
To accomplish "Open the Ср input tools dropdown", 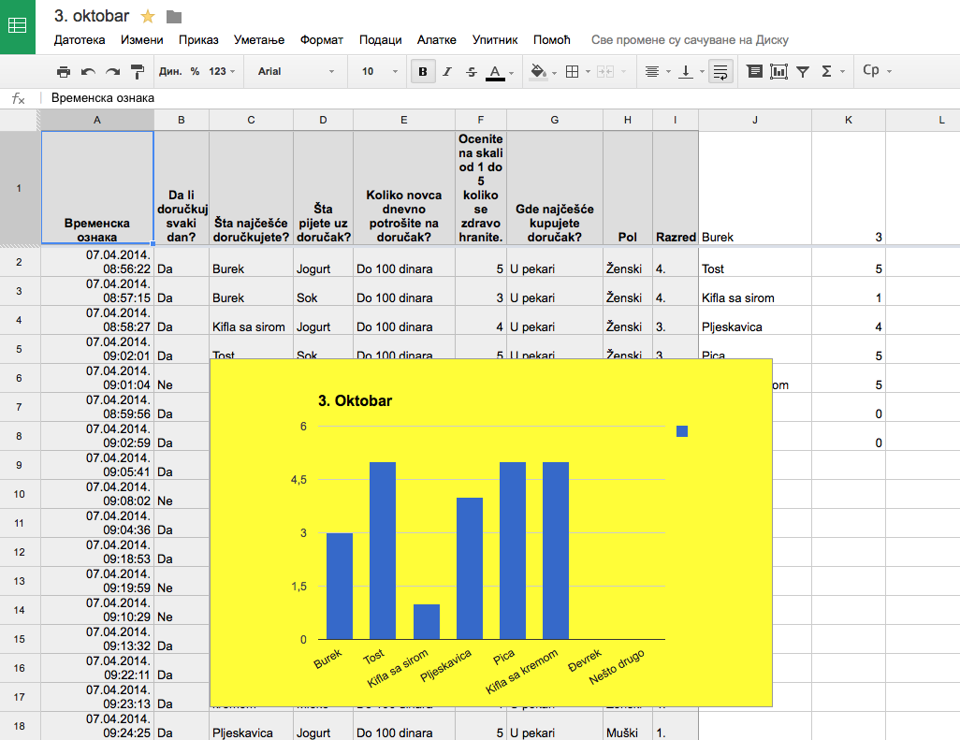I will click(877, 70).
